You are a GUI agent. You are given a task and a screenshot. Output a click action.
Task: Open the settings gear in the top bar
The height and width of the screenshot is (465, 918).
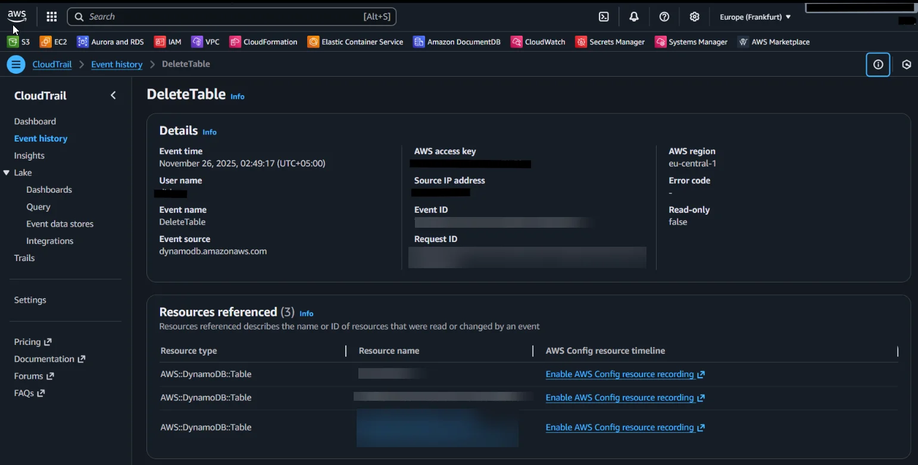(x=694, y=17)
